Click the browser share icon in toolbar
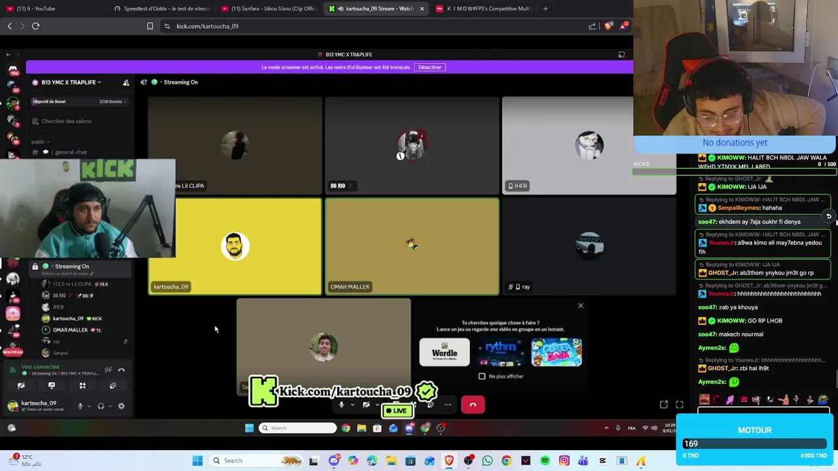Viewport: 838px width, 471px height. tap(592, 26)
